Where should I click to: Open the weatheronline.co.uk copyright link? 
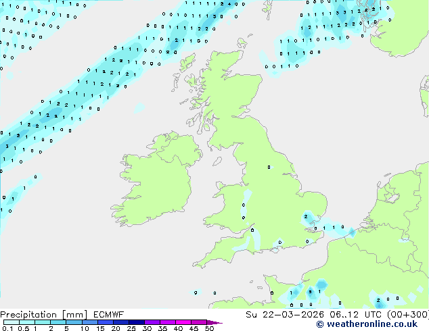click(x=367, y=324)
